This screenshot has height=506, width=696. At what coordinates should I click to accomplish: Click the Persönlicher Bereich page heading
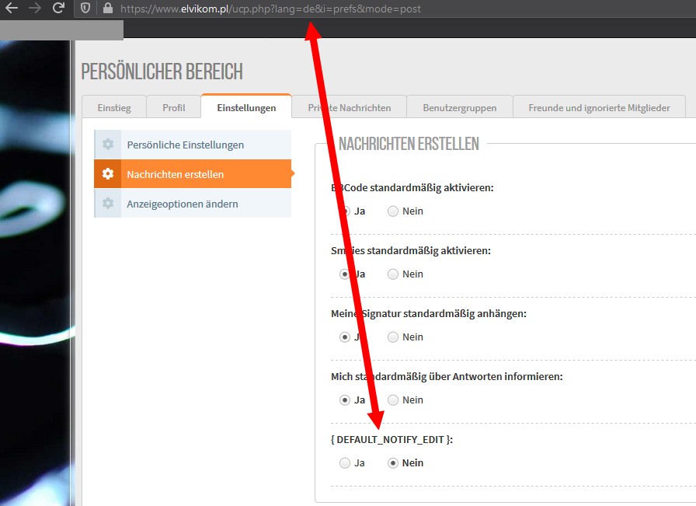pyautogui.click(x=162, y=72)
